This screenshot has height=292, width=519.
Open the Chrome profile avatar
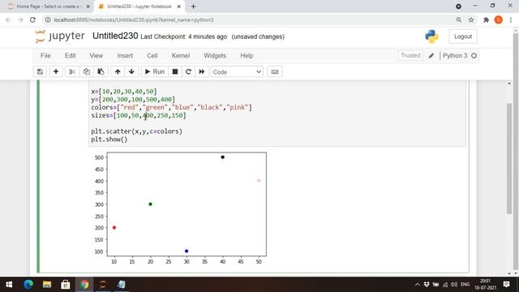coord(499,19)
